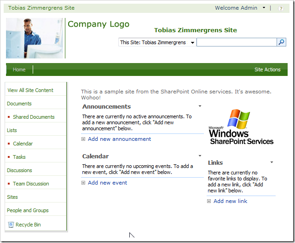Image resolution: width=295 pixels, height=243 pixels.
Task: Open Shared Documents in the sidebar
Action: click(x=34, y=117)
